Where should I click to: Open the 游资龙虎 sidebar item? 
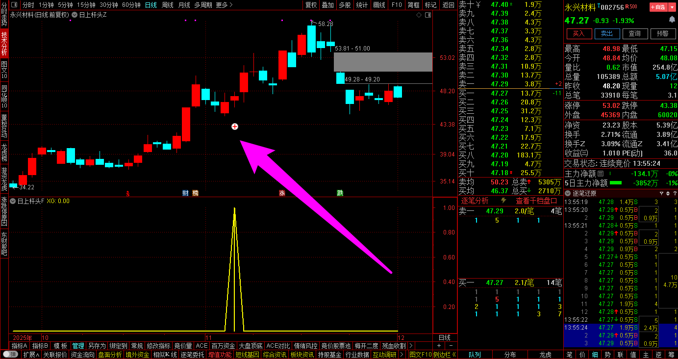[x=4, y=179]
